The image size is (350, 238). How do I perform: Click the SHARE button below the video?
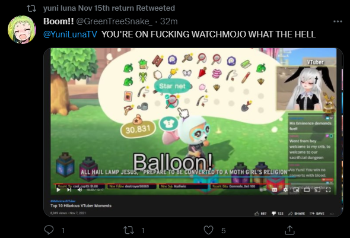(297, 214)
